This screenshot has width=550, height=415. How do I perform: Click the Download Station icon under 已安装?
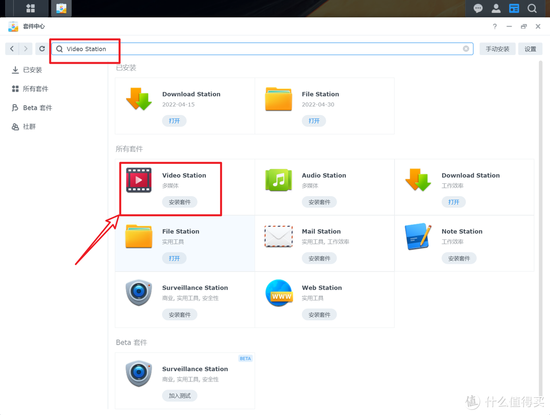[x=139, y=99]
